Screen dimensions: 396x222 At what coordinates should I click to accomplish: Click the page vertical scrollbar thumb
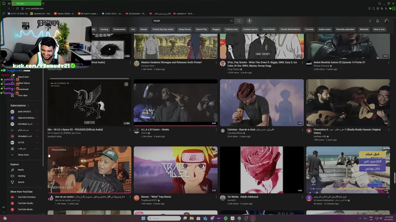[394, 178]
